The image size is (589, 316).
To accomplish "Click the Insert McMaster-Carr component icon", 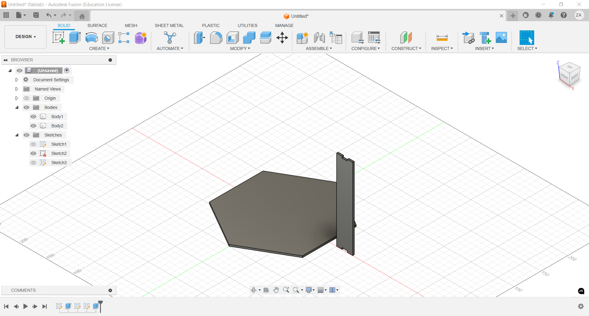I will point(485,38).
